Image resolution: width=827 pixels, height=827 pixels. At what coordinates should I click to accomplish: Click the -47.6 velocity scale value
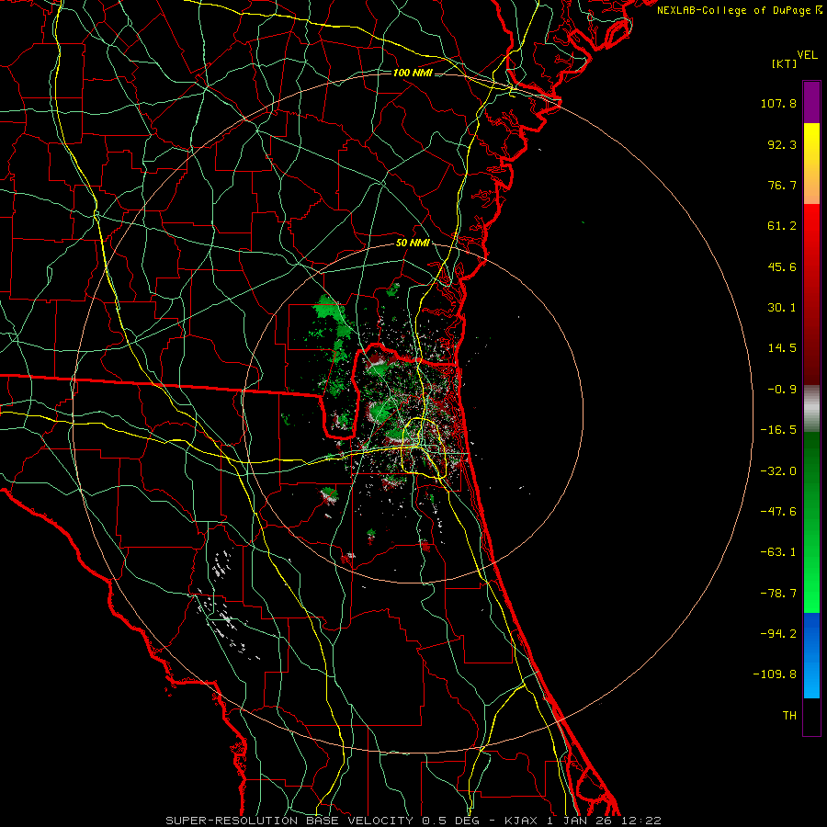(778, 512)
